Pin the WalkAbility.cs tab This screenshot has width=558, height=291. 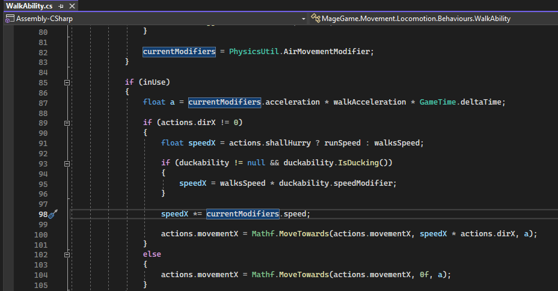tap(61, 5)
